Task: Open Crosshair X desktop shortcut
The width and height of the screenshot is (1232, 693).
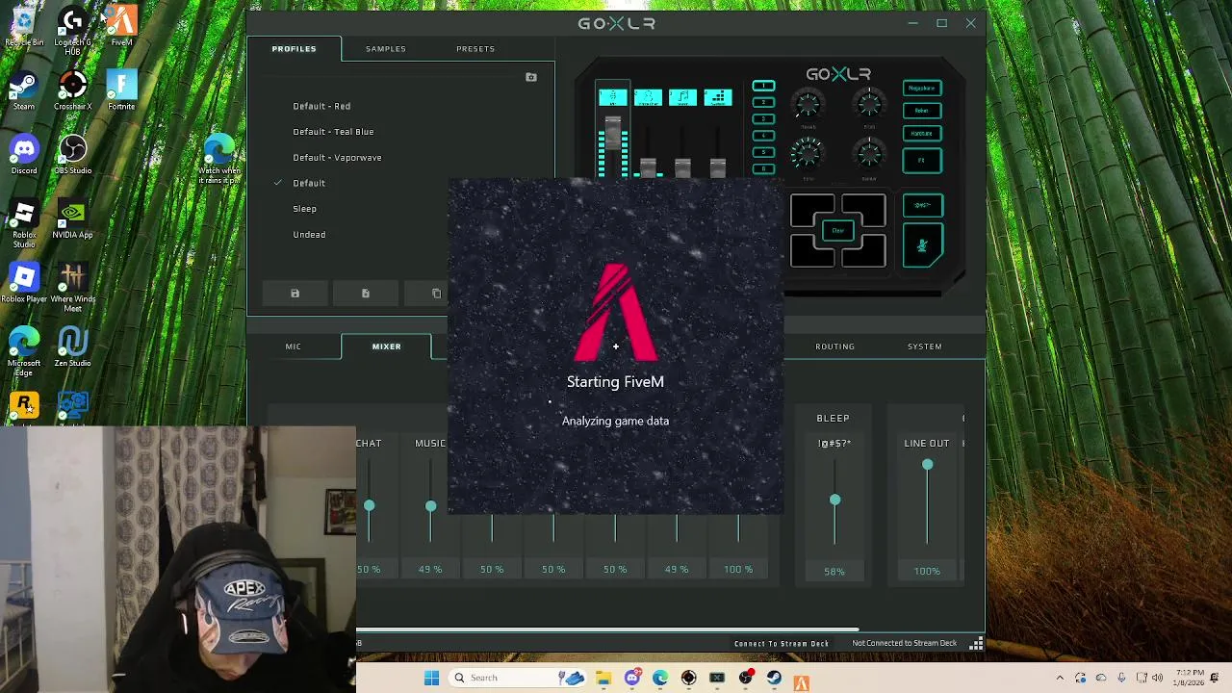Action: [x=72, y=91]
